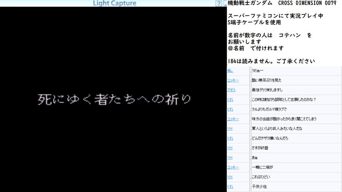The width and height of the screenshot is (342, 192).
Task: Select the comment 一瞬に二機が
Action: click(262, 167)
